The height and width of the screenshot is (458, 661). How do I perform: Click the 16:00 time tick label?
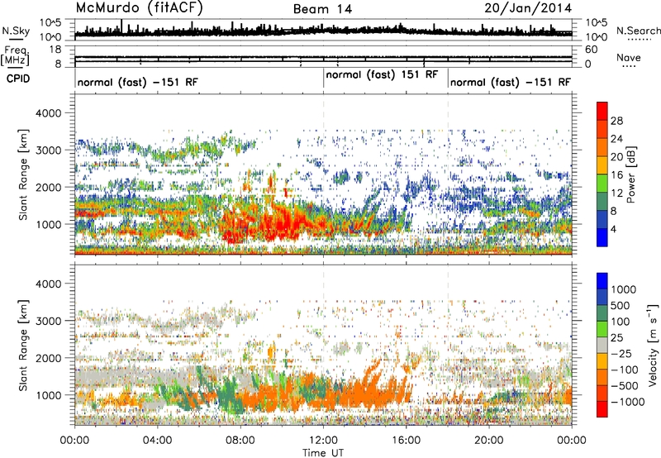(x=406, y=441)
